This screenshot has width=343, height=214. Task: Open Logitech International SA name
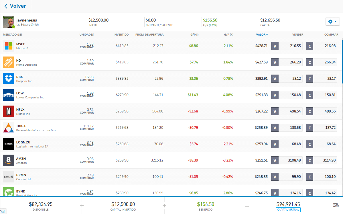tap(32, 147)
